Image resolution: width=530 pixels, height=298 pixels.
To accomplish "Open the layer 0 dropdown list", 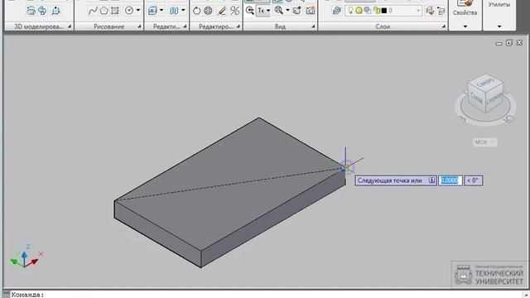I will click(418, 11).
